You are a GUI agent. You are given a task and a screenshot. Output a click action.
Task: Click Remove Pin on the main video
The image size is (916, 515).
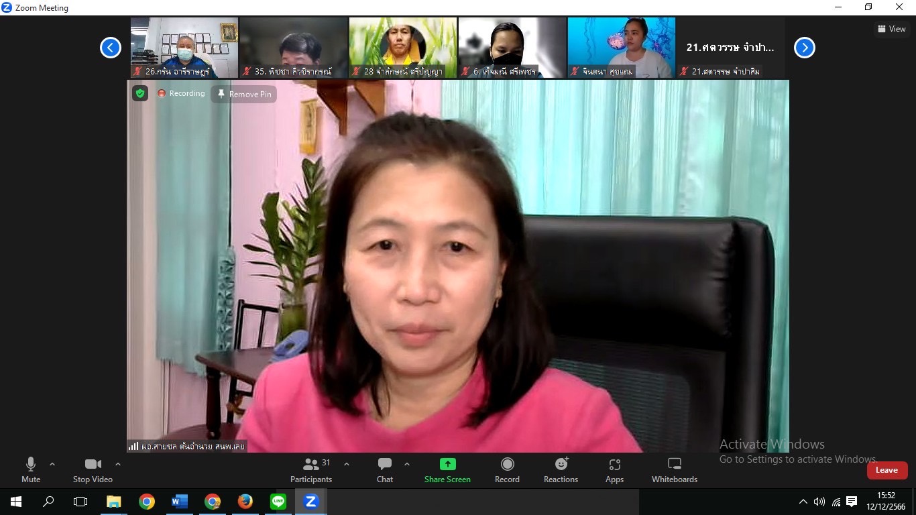pos(244,94)
